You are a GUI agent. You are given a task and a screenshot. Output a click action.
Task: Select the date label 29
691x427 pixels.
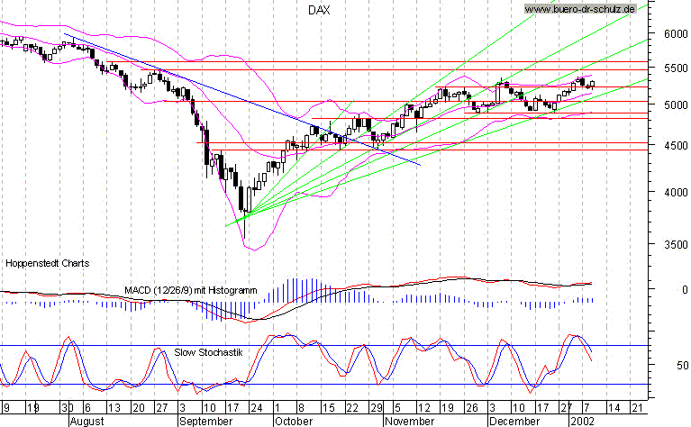(x=377, y=408)
